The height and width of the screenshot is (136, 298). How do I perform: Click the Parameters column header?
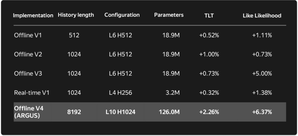click(x=169, y=15)
